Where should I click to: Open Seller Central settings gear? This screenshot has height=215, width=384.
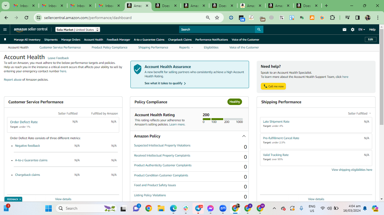[353, 29]
